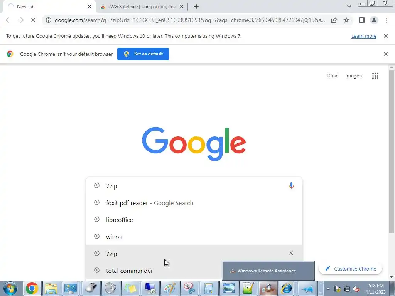This screenshot has width=395, height=296.
Task: Launch Paint from the taskbar
Action: click(170, 288)
